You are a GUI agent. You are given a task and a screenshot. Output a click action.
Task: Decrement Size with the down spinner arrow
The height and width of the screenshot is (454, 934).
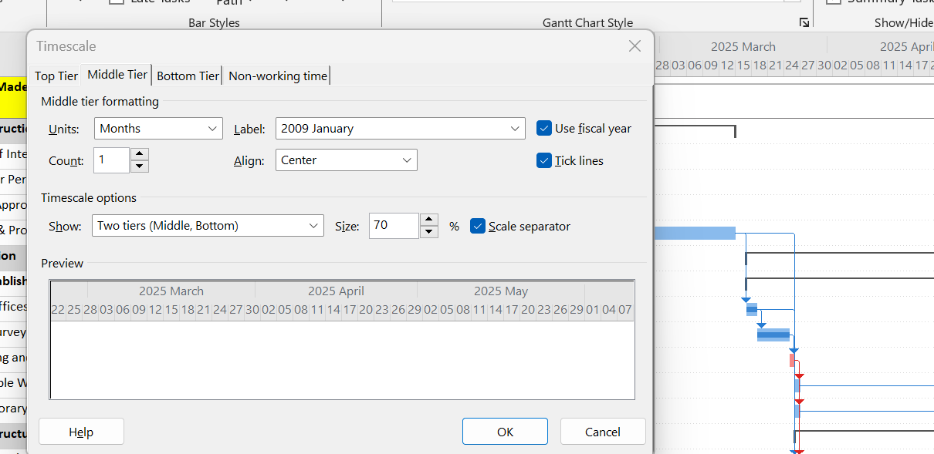pos(428,230)
